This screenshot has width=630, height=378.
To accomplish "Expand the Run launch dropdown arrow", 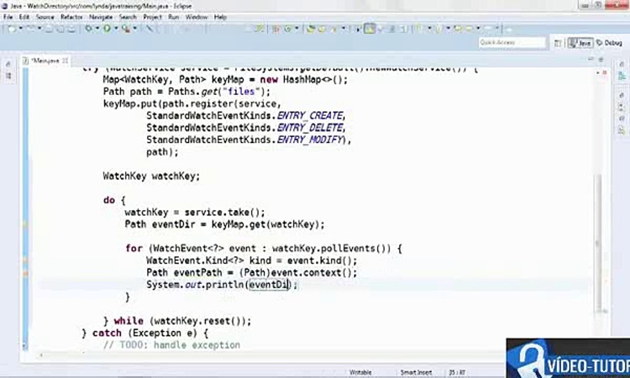I will [115, 28].
